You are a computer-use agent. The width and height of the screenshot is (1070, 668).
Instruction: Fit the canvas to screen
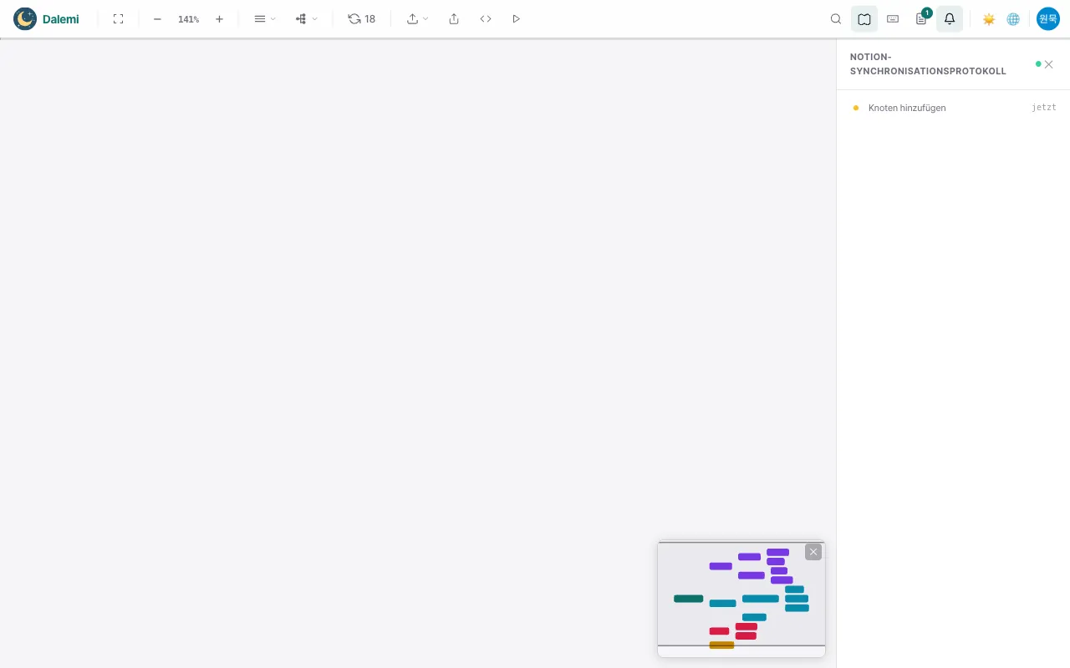119,18
